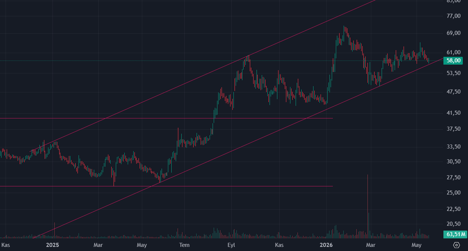Click the 77,00 price axis label
Screen dimensions: 468x251
454,16
